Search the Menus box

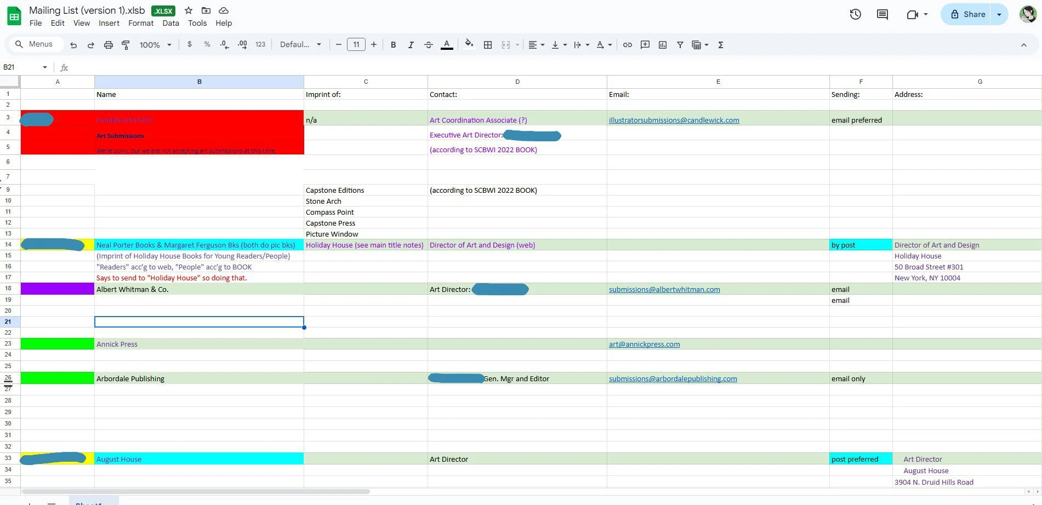pyautogui.click(x=35, y=44)
